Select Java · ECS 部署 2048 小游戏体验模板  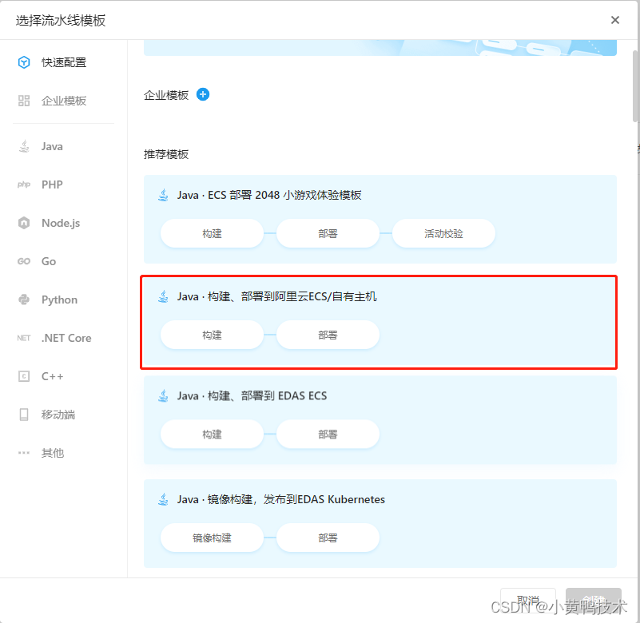click(x=380, y=219)
